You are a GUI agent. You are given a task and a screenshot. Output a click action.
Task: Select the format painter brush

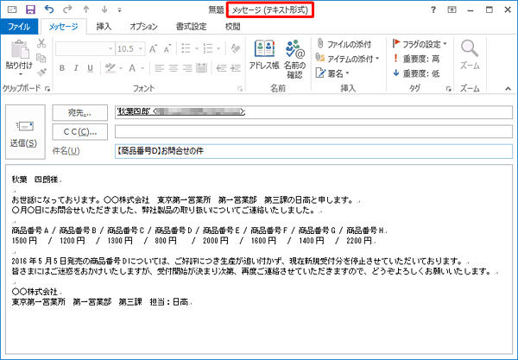coord(41,72)
